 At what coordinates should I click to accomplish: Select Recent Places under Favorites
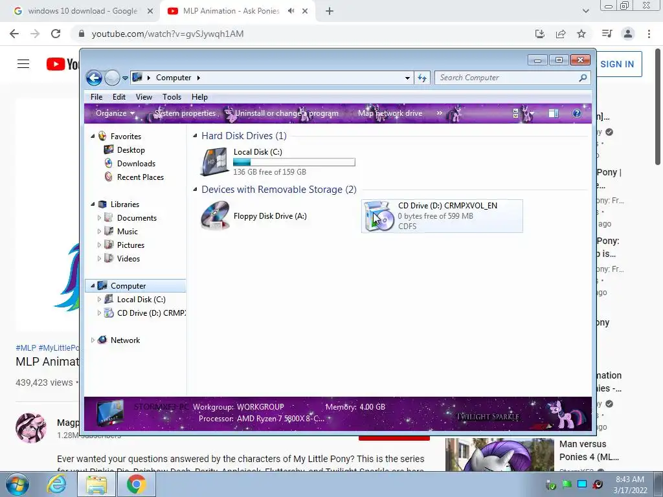pos(140,177)
